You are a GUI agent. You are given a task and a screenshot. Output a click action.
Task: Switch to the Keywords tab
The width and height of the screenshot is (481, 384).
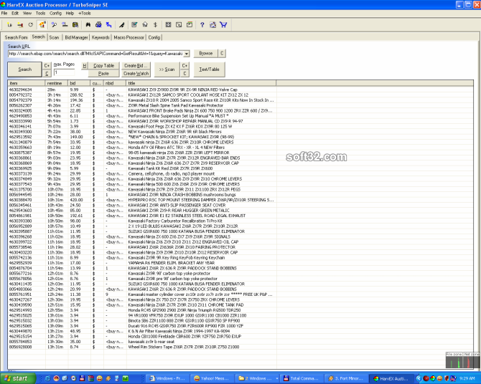[x=101, y=37]
